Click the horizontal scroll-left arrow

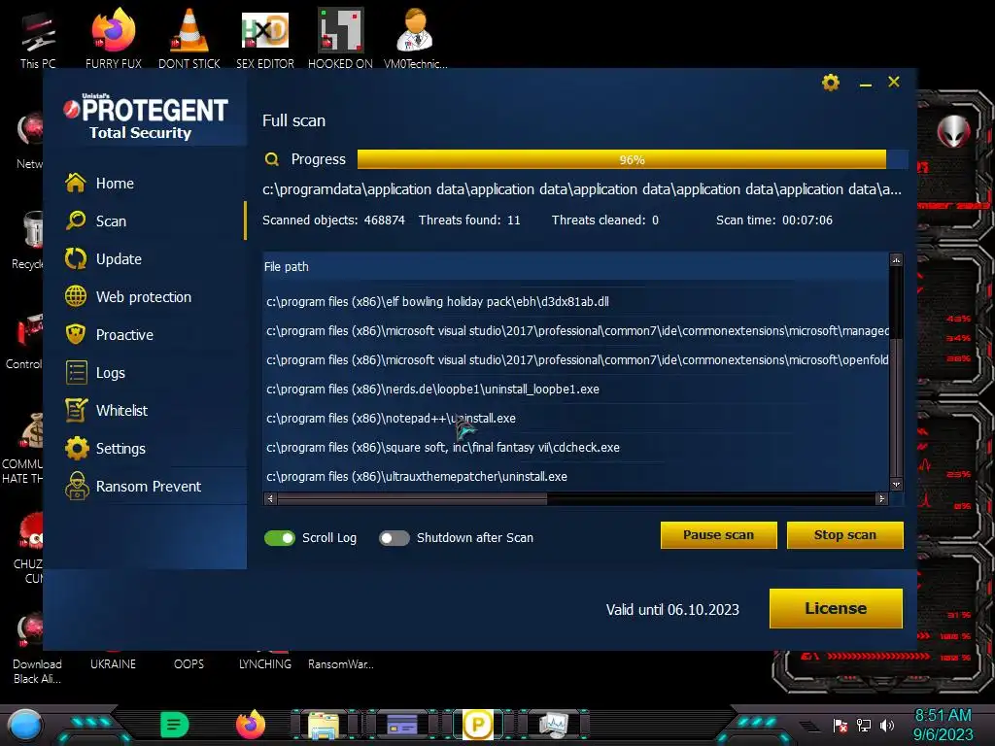tap(270, 498)
